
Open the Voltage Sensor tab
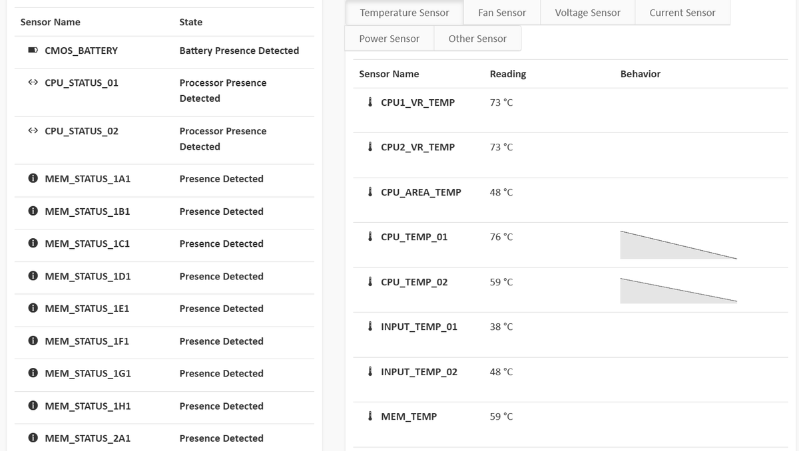point(587,13)
